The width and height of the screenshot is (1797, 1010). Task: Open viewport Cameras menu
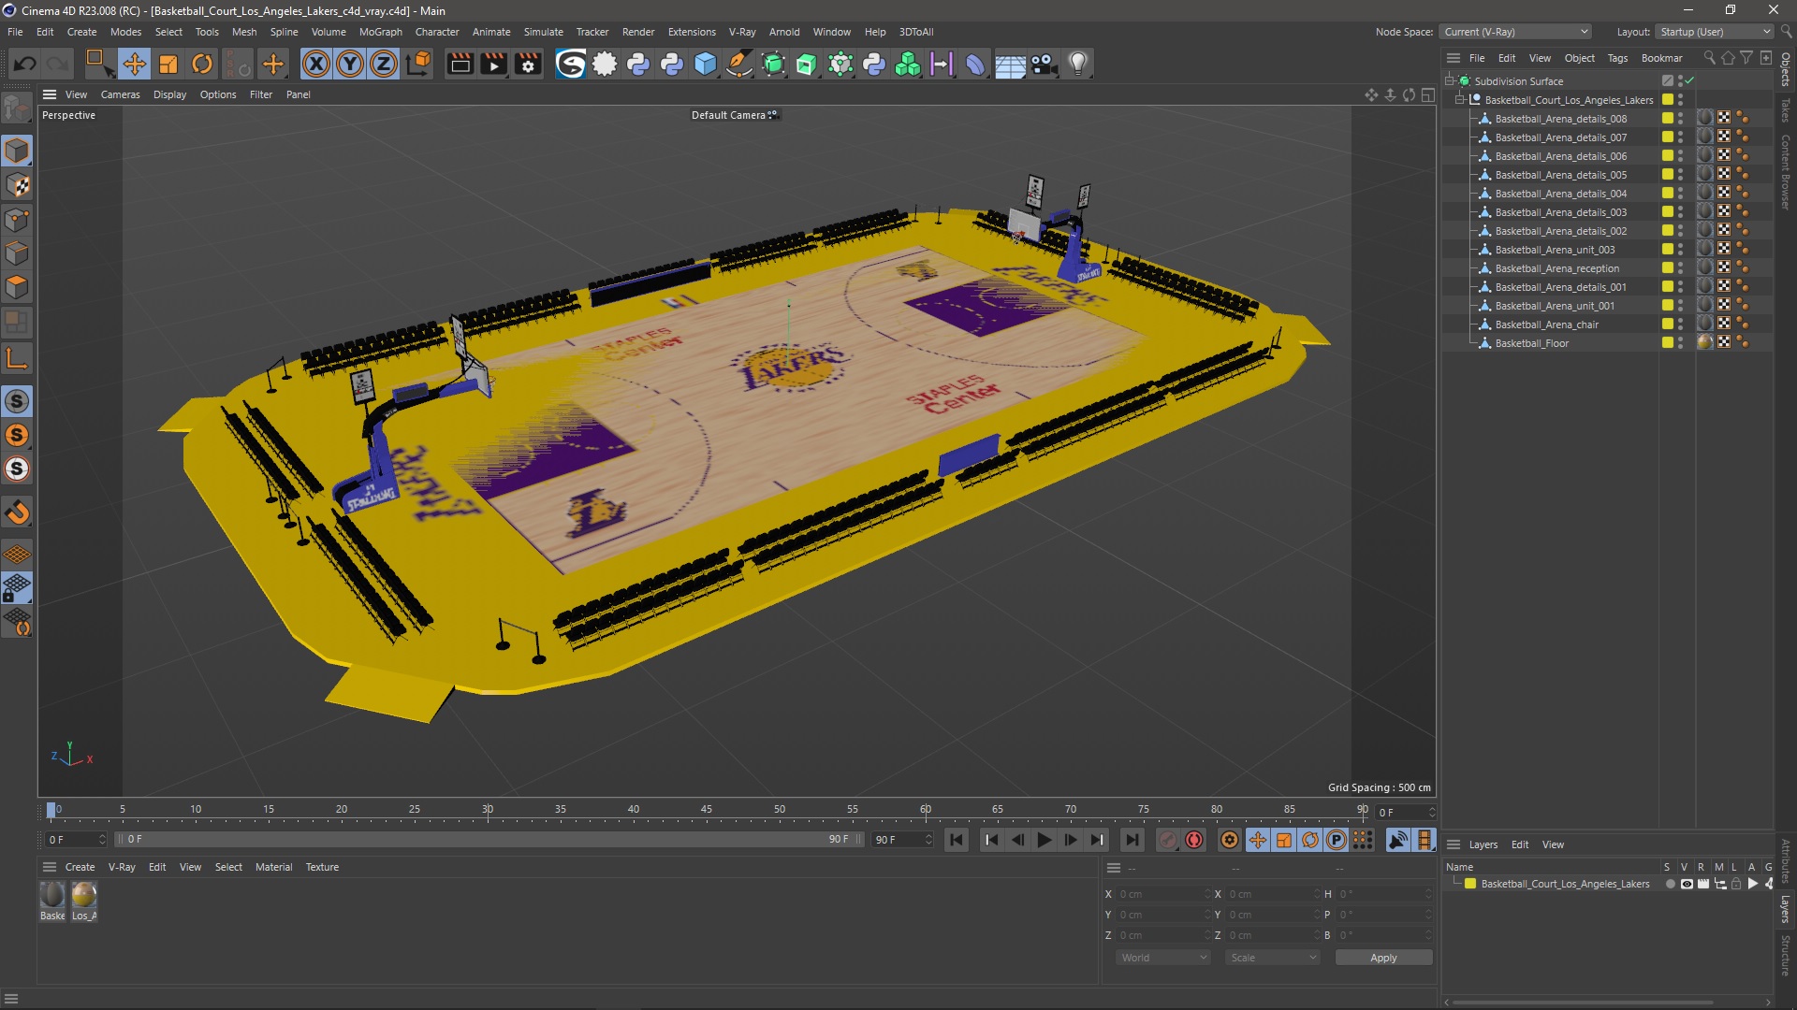[120, 94]
